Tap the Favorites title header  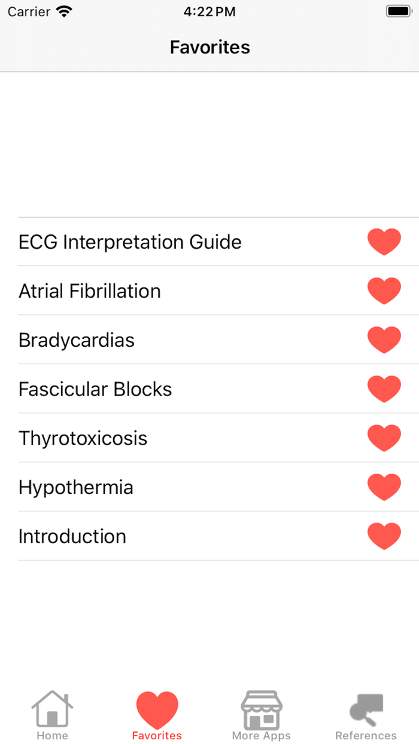click(209, 47)
